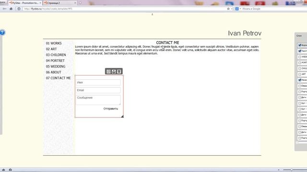Check the ART layer checkbox
Viewport: 307px width, 172px height.
point(300,75)
